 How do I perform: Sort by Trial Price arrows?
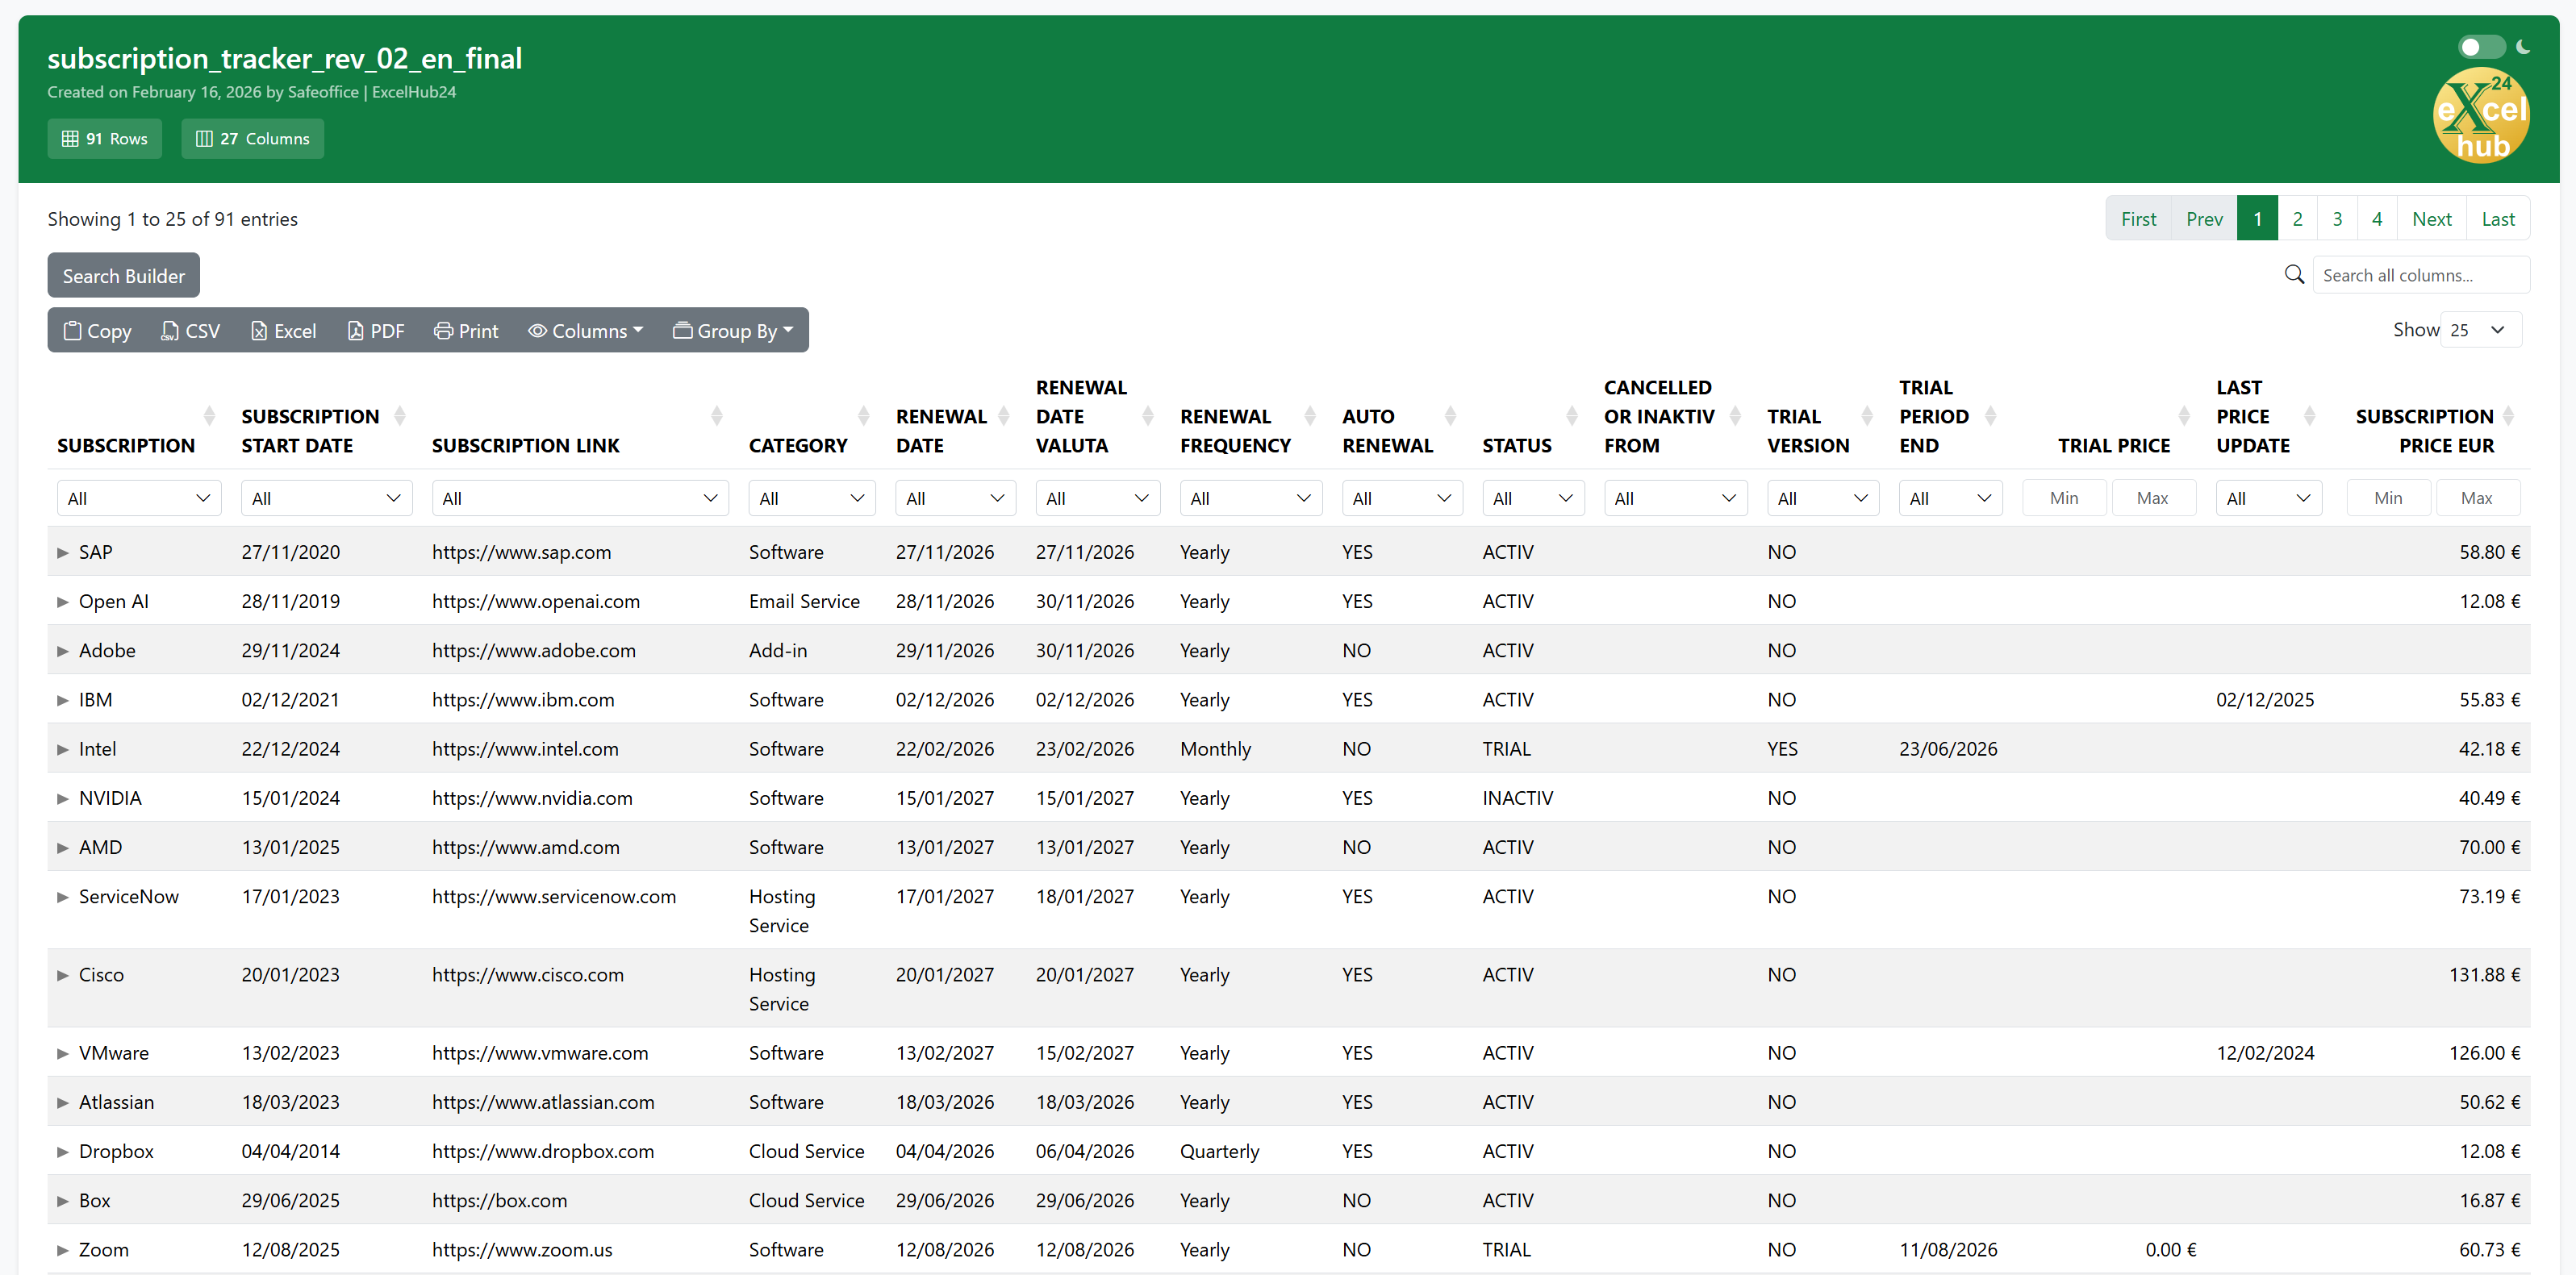click(2184, 416)
